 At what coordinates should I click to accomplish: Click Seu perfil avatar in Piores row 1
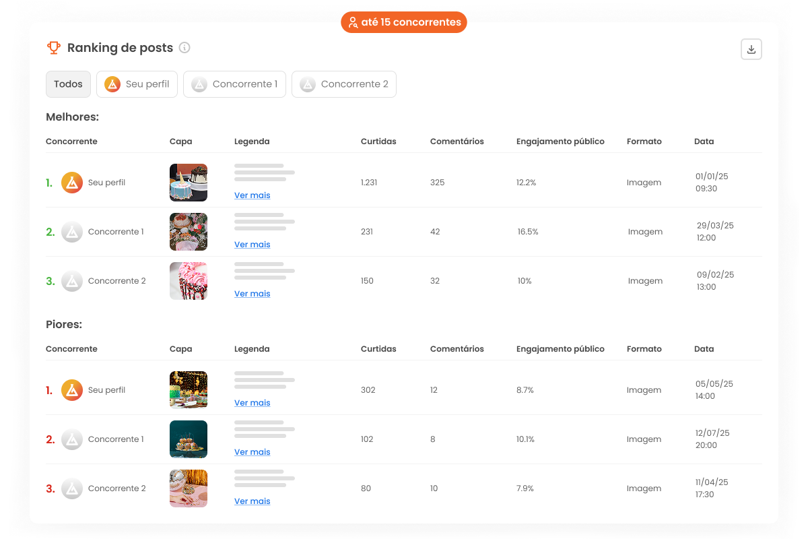pos(72,390)
